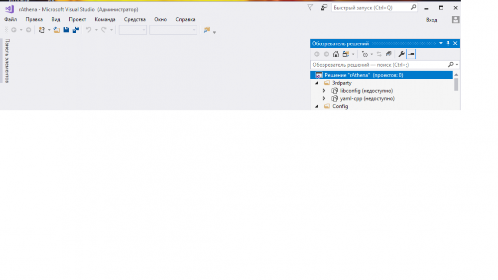Click the notifications flag icon
This screenshot has height=280, width=498.
pyautogui.click(x=310, y=7)
